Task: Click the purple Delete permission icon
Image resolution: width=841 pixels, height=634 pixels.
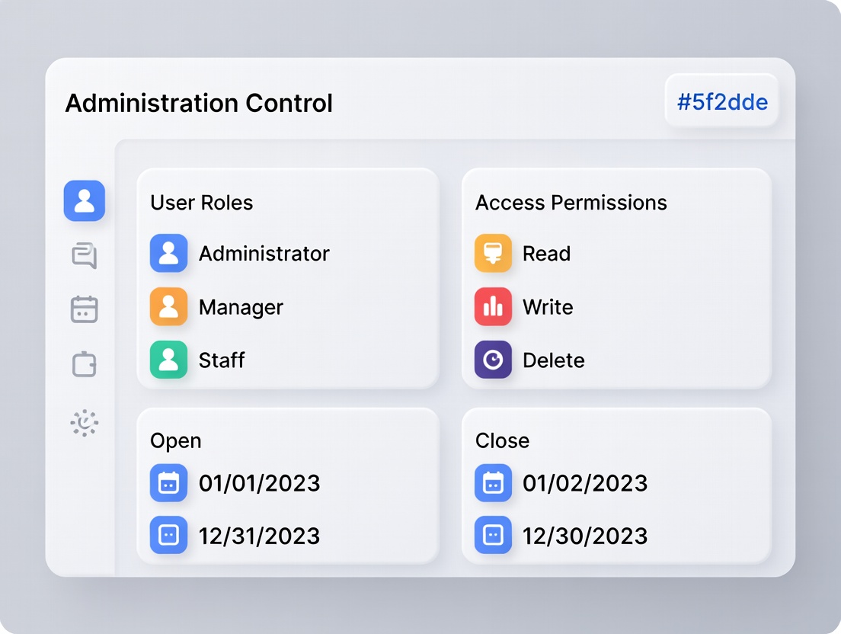Action: [x=493, y=360]
